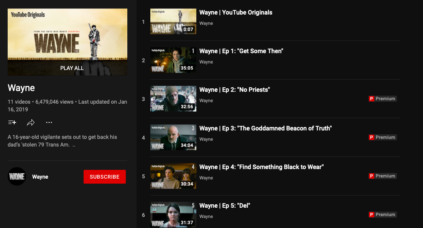The width and height of the screenshot is (423, 228).
Task: Click index number 6 in the list
Action: [143, 215]
